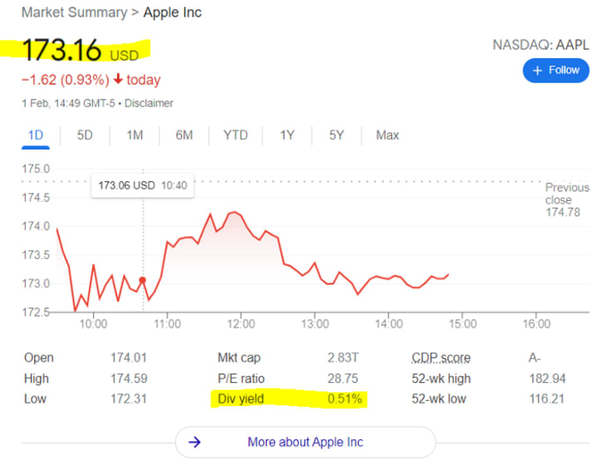Open the 1Y chart view
This screenshot has height=465, width=598.
pyautogui.click(x=287, y=135)
